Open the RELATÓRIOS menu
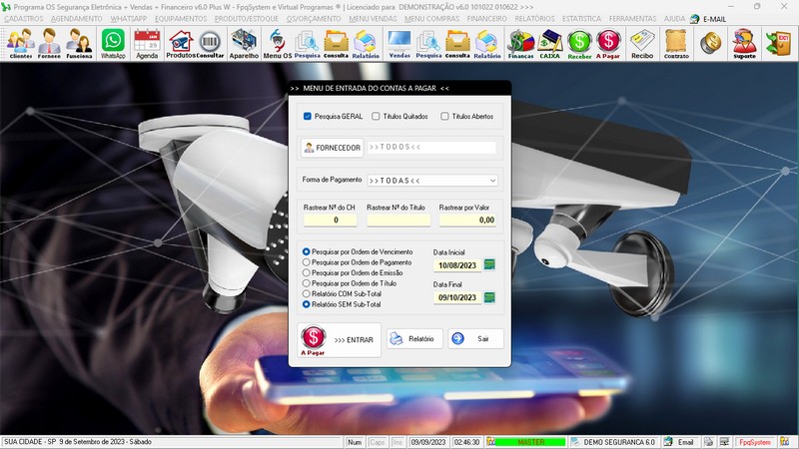Viewport: 799px width, 449px height. click(533, 19)
